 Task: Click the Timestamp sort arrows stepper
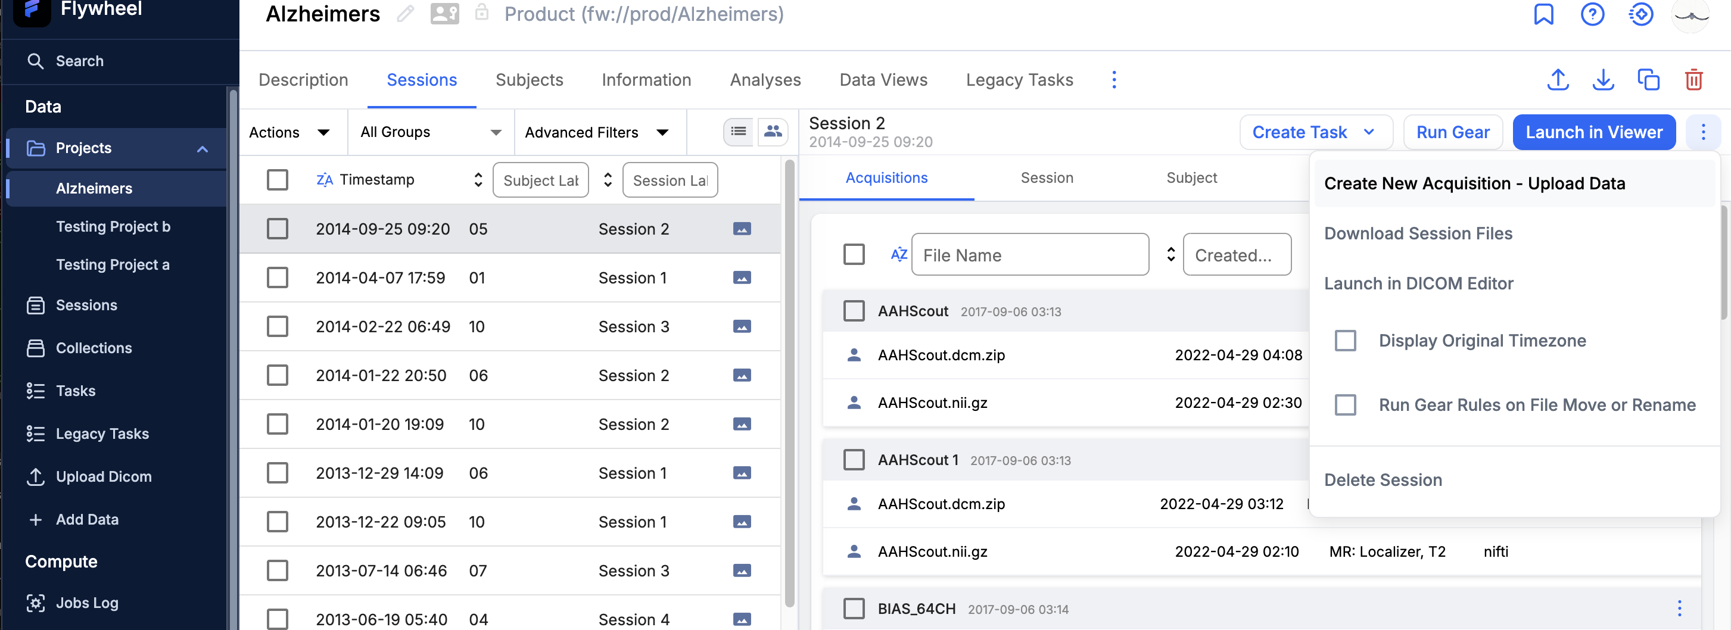[478, 180]
